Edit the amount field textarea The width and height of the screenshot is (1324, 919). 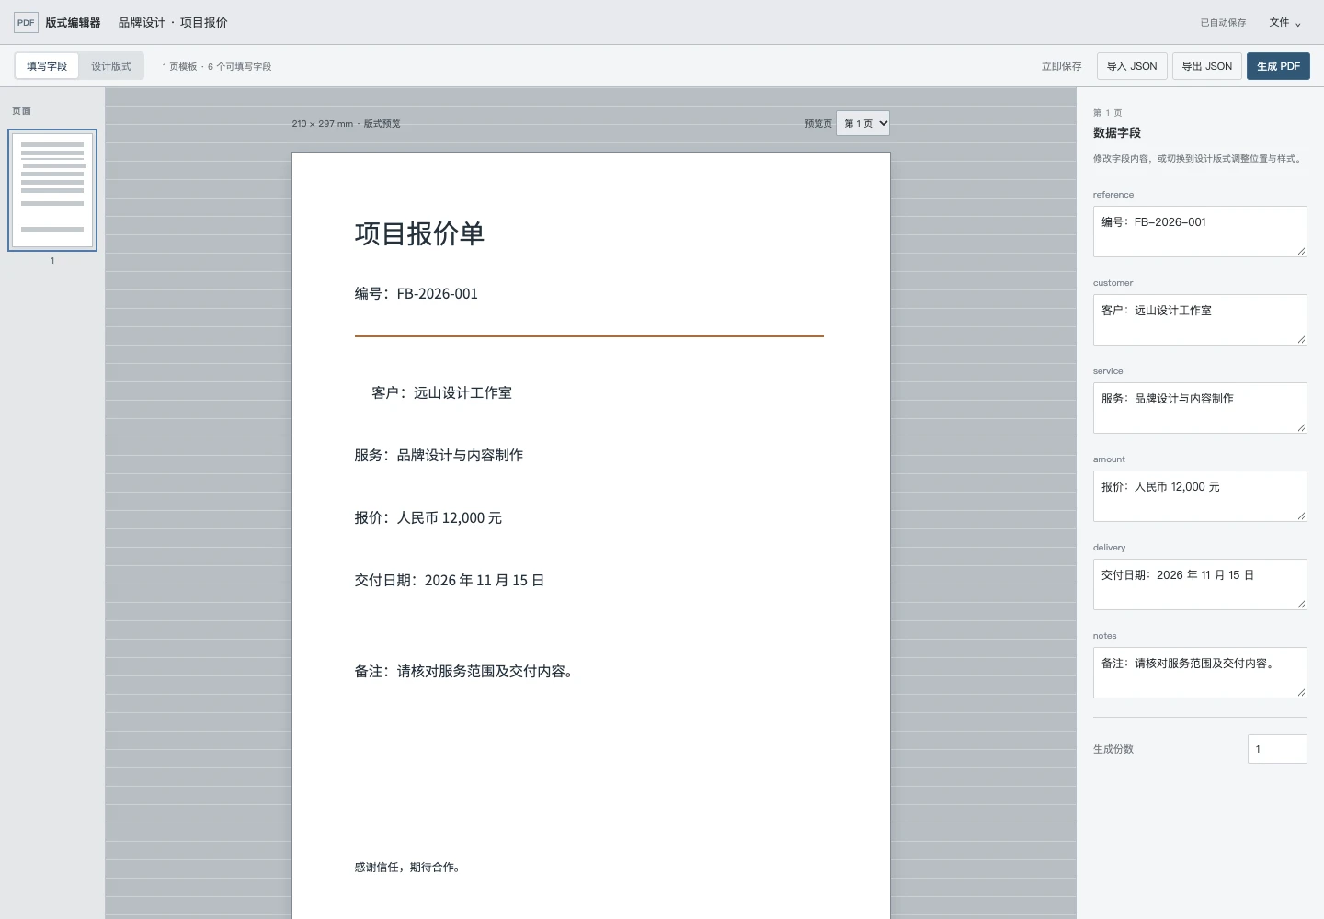1200,496
